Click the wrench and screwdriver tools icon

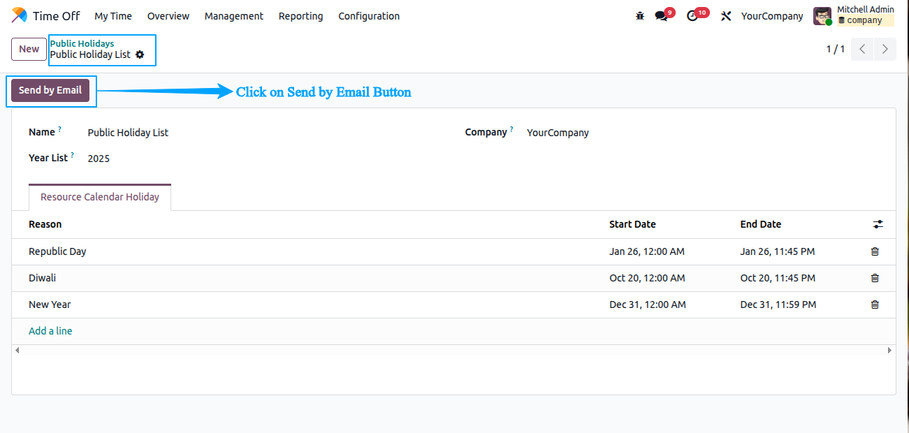(726, 15)
